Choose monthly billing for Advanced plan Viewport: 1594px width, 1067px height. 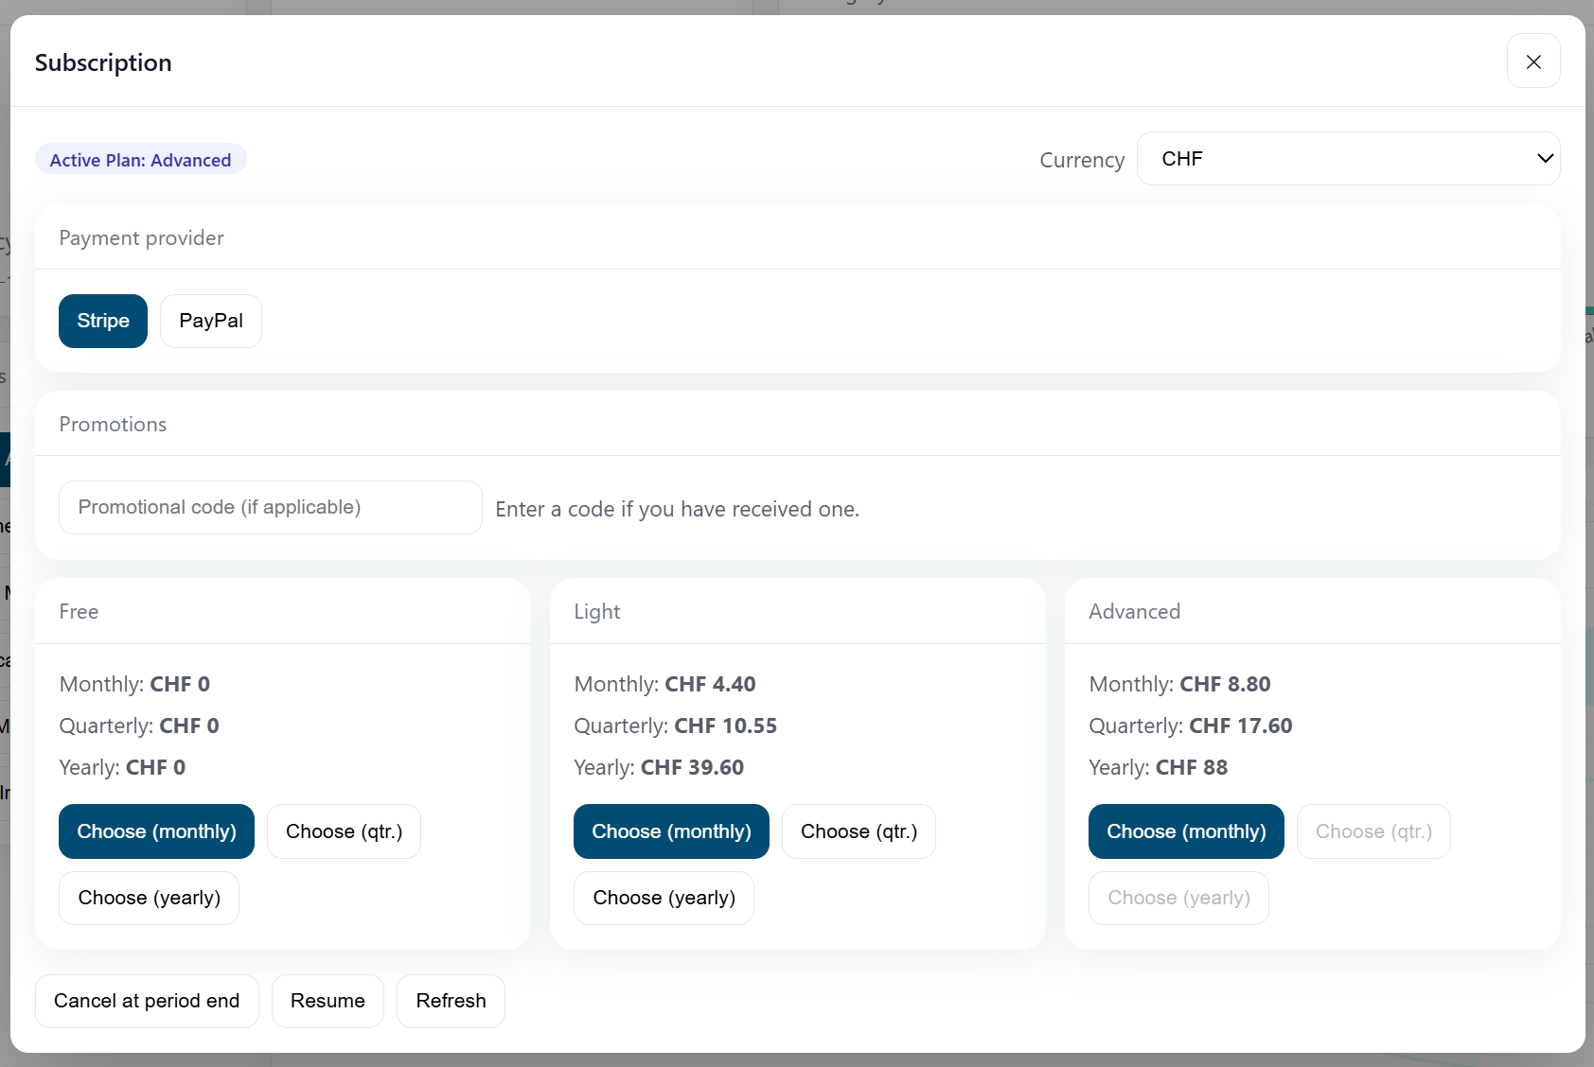(x=1185, y=831)
